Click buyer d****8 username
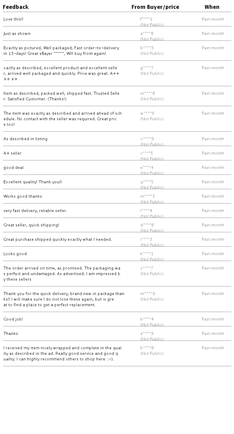Viewport: 234px width, 434px height. (147, 225)
